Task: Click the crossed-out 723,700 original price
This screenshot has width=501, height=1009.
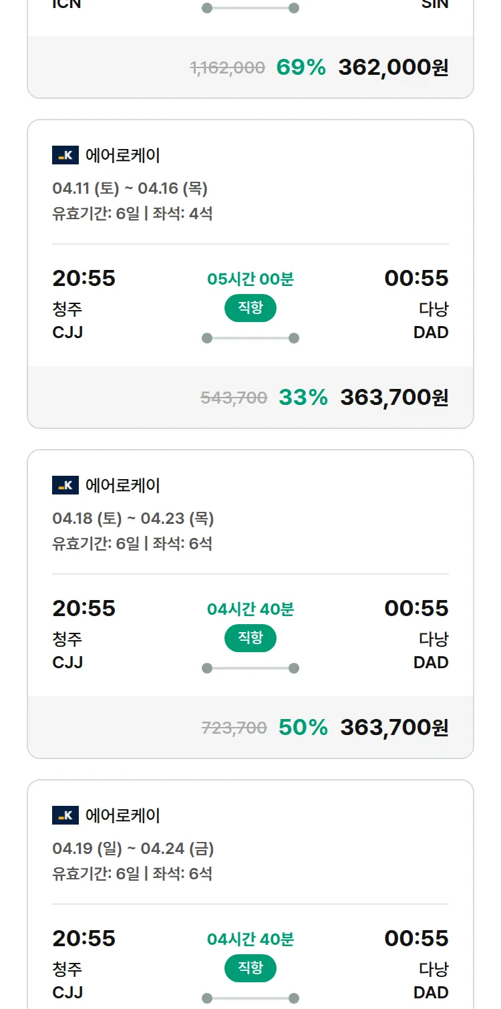Action: point(234,728)
